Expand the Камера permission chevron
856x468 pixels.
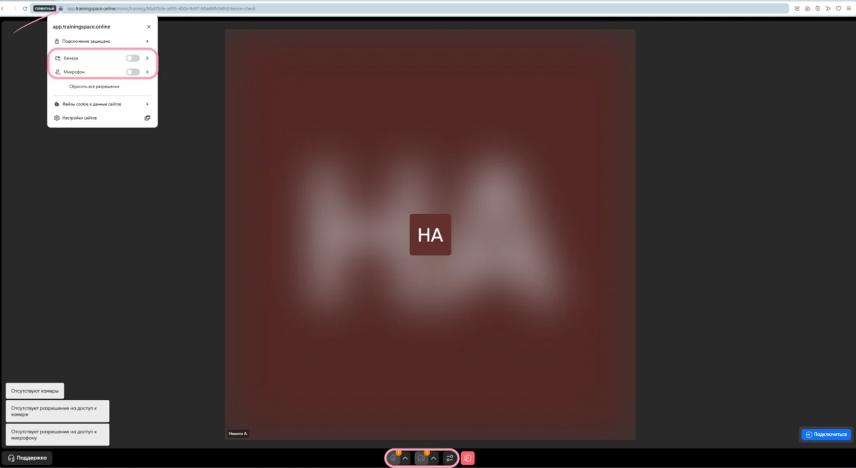point(147,58)
